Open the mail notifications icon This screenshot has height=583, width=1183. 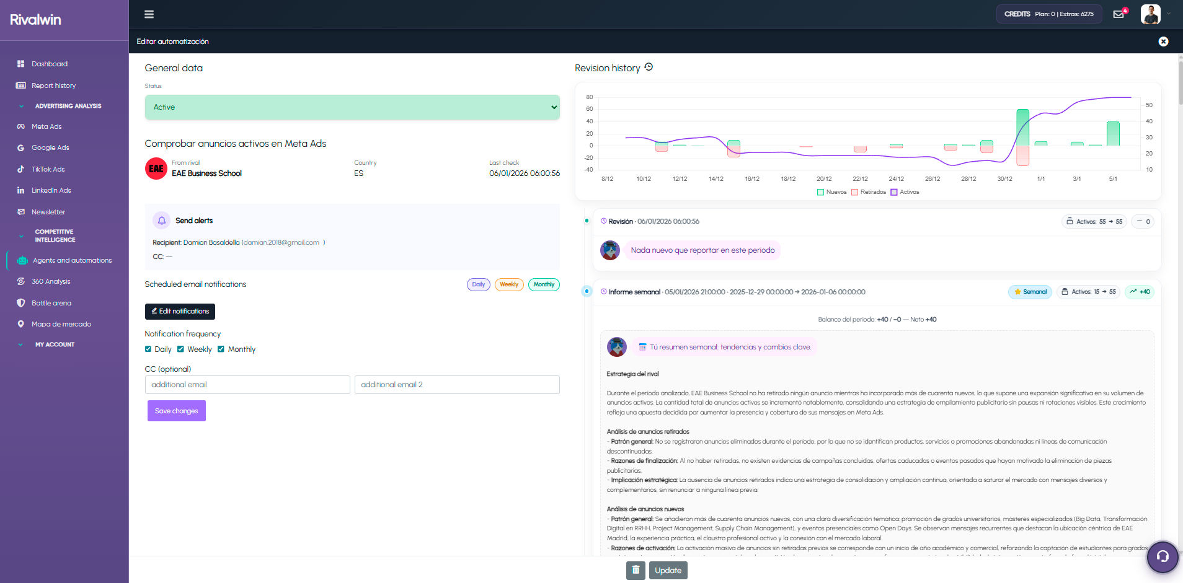[1119, 14]
